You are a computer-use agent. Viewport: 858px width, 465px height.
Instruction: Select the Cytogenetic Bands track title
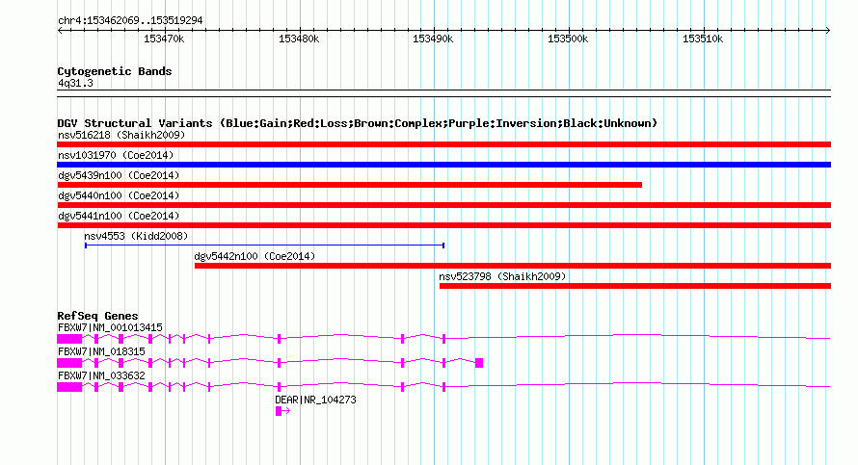pos(115,71)
